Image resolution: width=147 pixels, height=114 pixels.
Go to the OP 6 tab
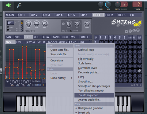pos(86,15)
